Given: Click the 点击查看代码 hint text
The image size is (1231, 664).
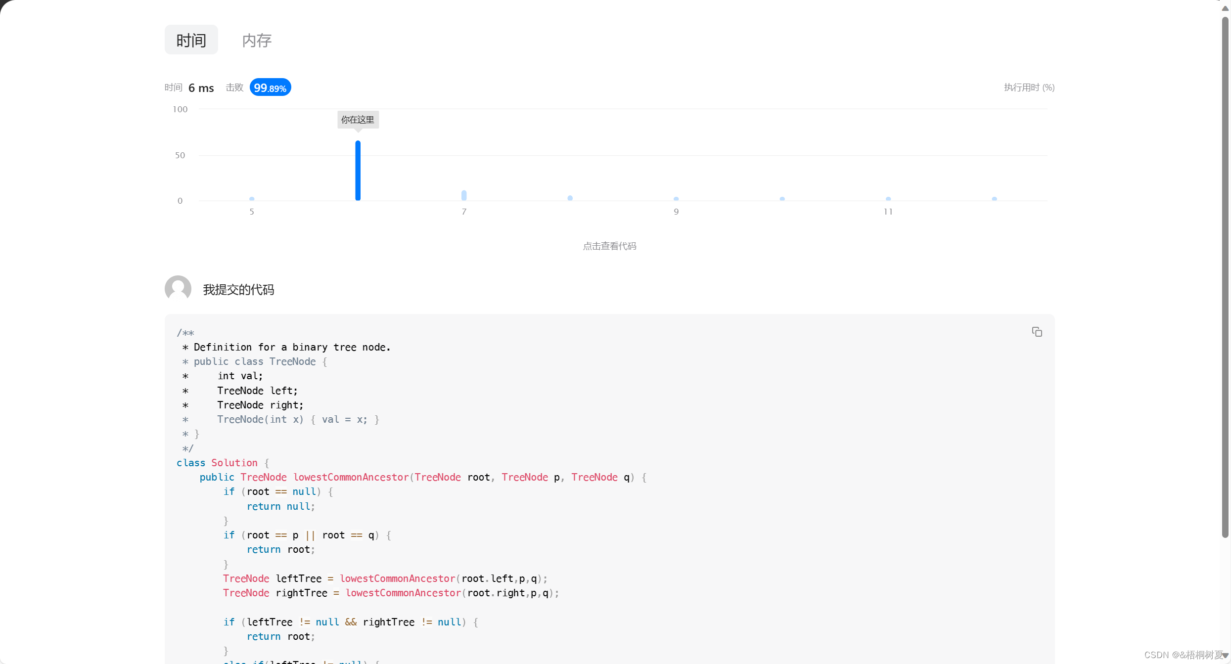Looking at the screenshot, I should (609, 246).
